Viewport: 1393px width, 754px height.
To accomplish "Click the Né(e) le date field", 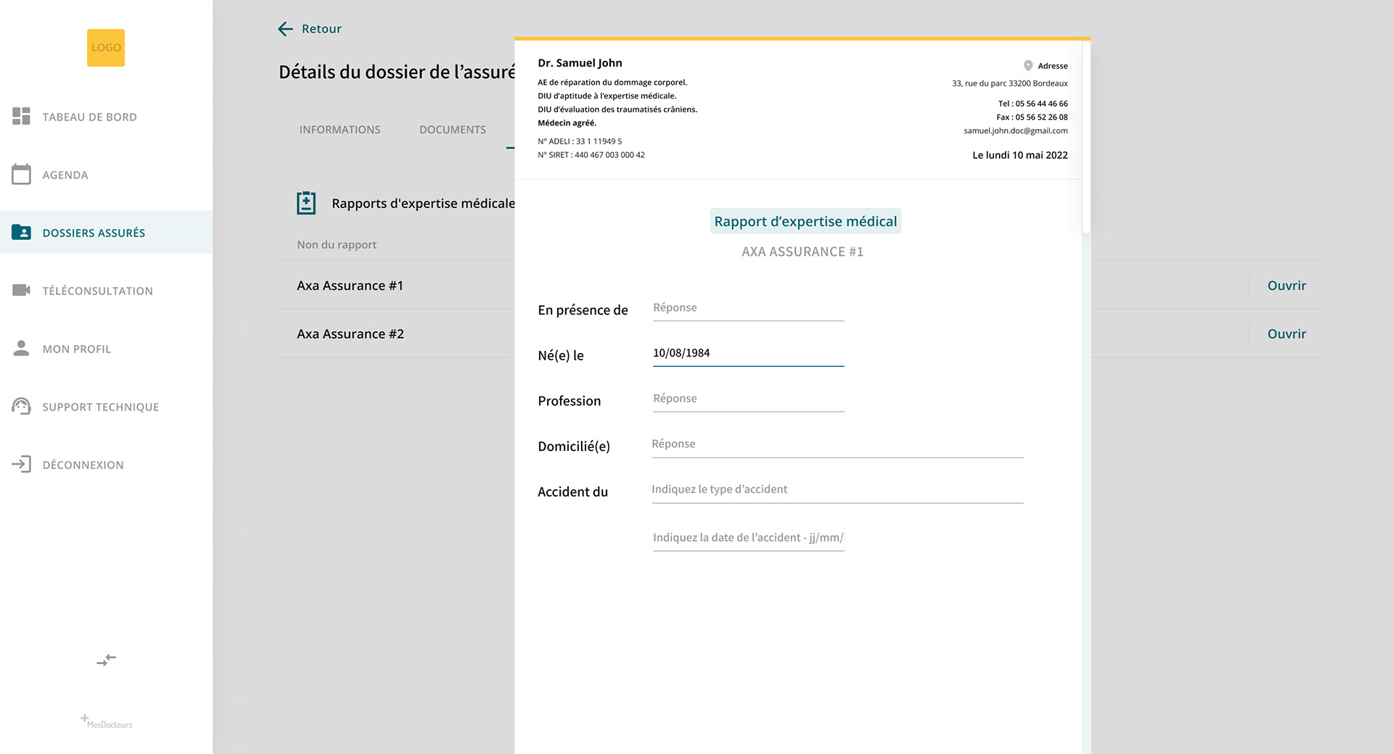I will 748,354.
